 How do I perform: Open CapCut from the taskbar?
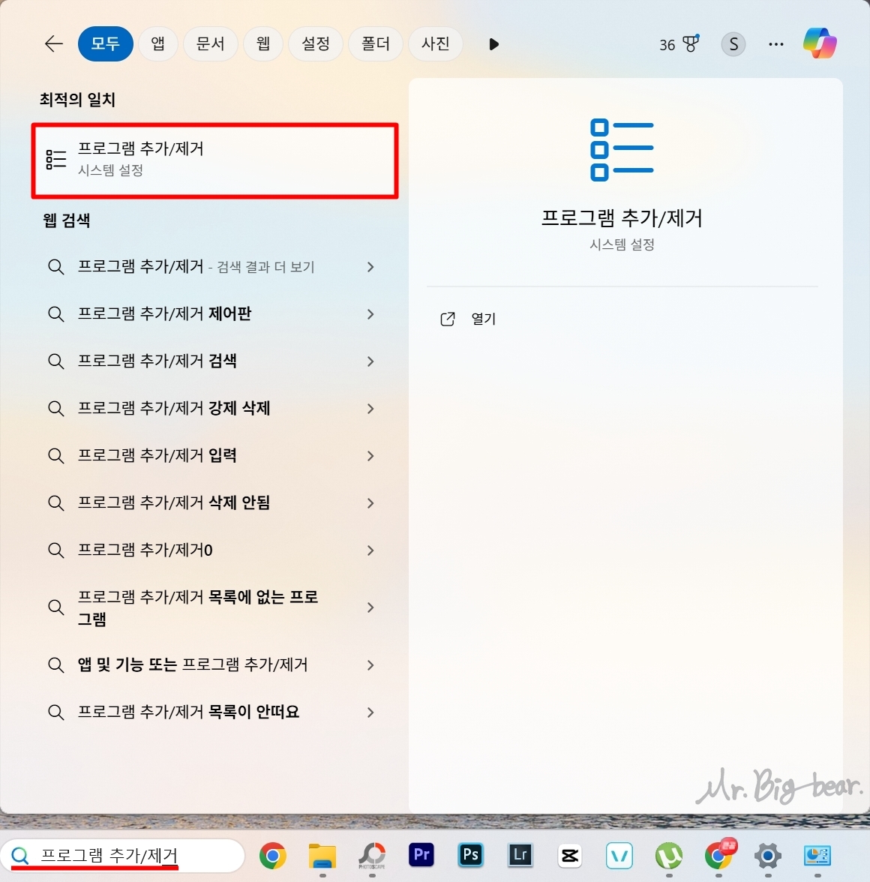570,855
